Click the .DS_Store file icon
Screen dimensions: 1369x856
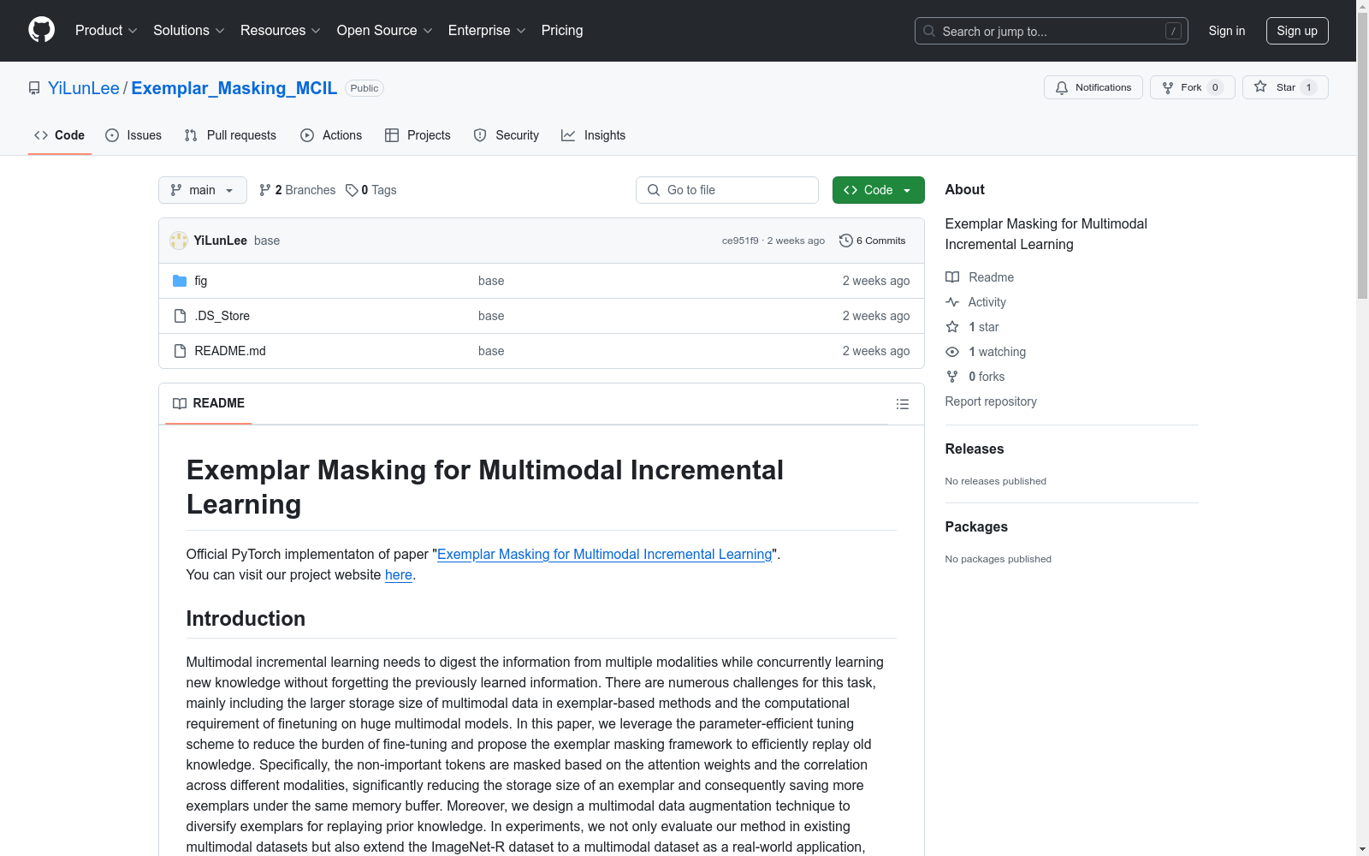[180, 316]
